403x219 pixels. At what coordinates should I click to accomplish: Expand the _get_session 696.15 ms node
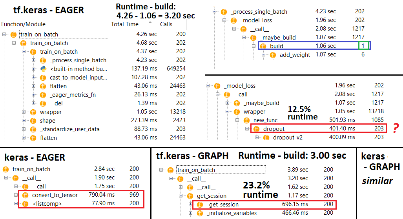coord(190,205)
